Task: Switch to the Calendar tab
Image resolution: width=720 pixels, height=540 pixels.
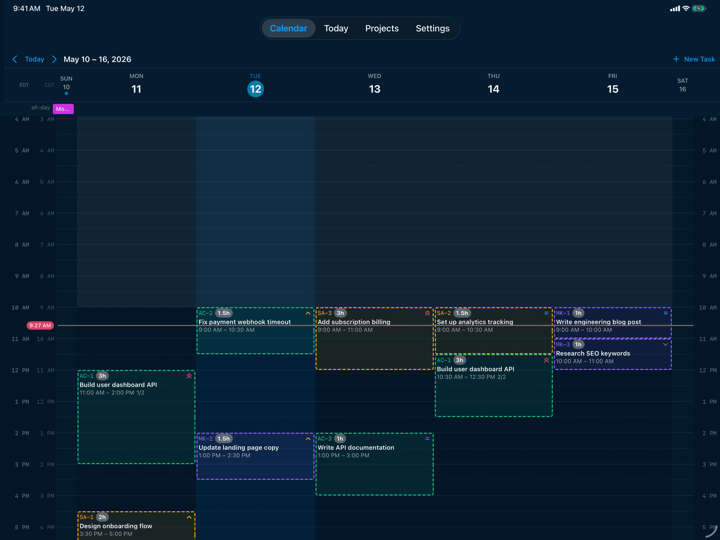Action: pos(288,28)
